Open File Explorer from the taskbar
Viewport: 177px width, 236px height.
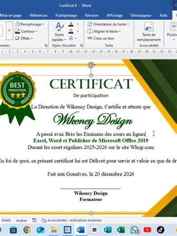coord(54,230)
